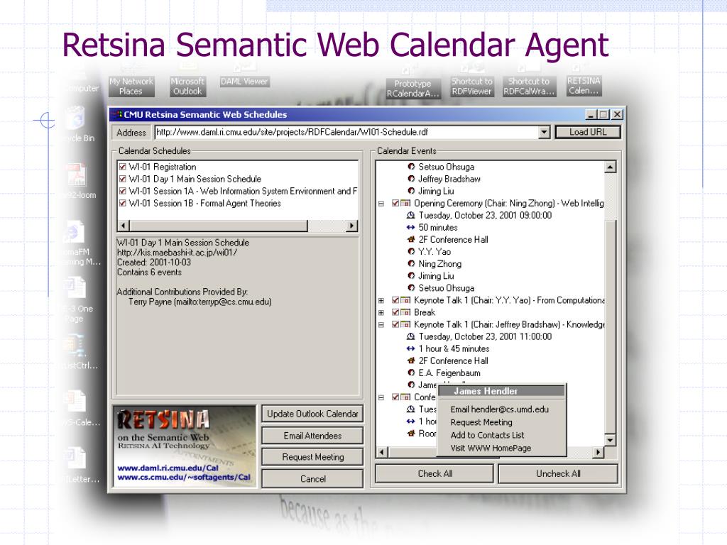Click the Load URL button
The width and height of the screenshot is (727, 545).
[588, 132]
